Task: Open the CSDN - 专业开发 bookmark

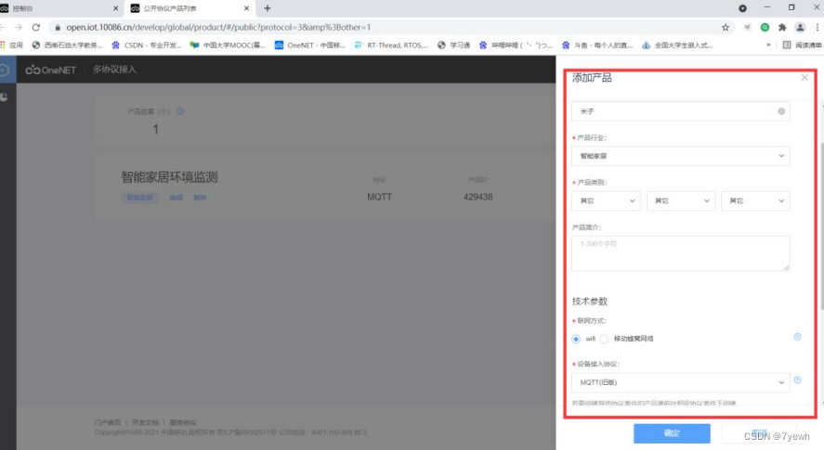Action: point(147,45)
